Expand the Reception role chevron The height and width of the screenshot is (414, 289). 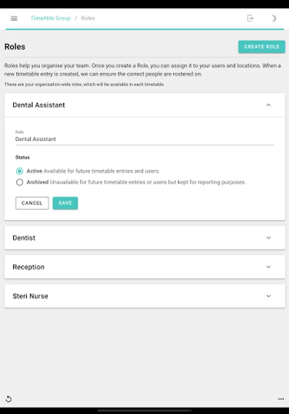pos(269,267)
